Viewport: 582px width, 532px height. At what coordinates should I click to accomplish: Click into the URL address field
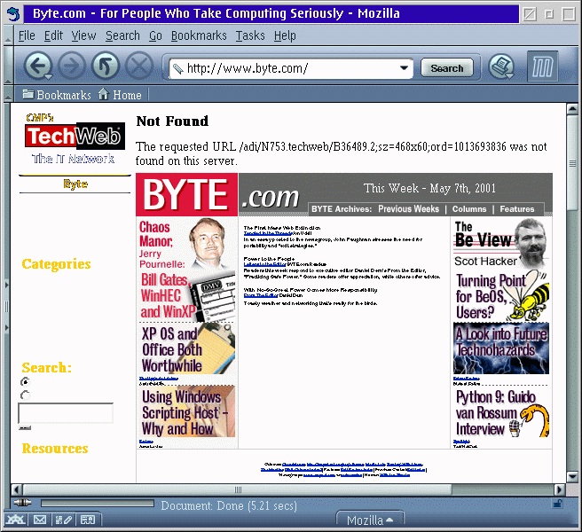(x=291, y=68)
